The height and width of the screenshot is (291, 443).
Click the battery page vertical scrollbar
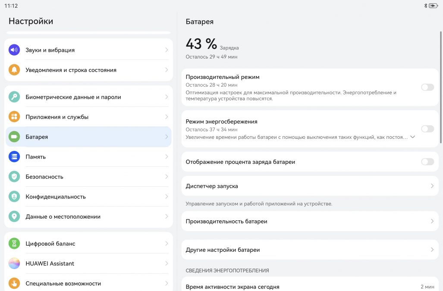[440, 86]
